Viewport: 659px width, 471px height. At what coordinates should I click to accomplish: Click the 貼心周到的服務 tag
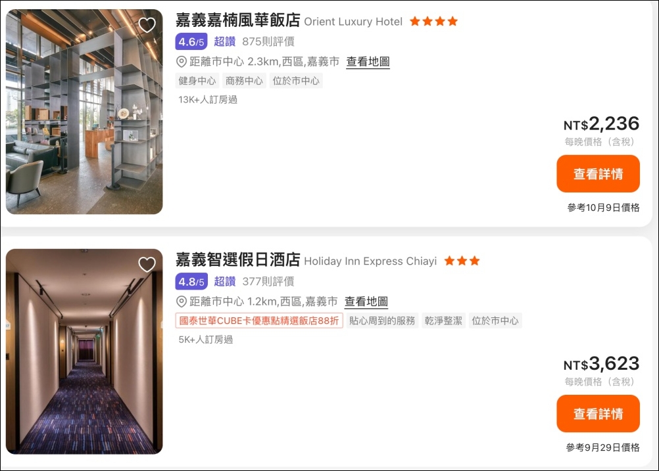coord(382,321)
